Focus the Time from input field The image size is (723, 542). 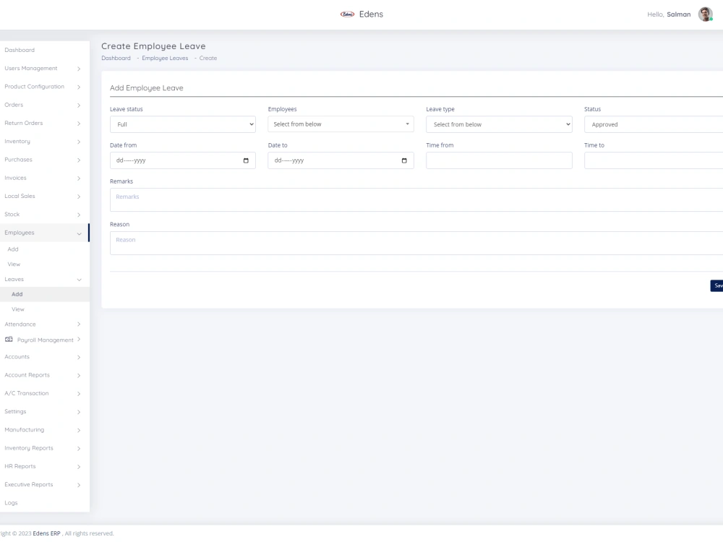click(x=499, y=160)
